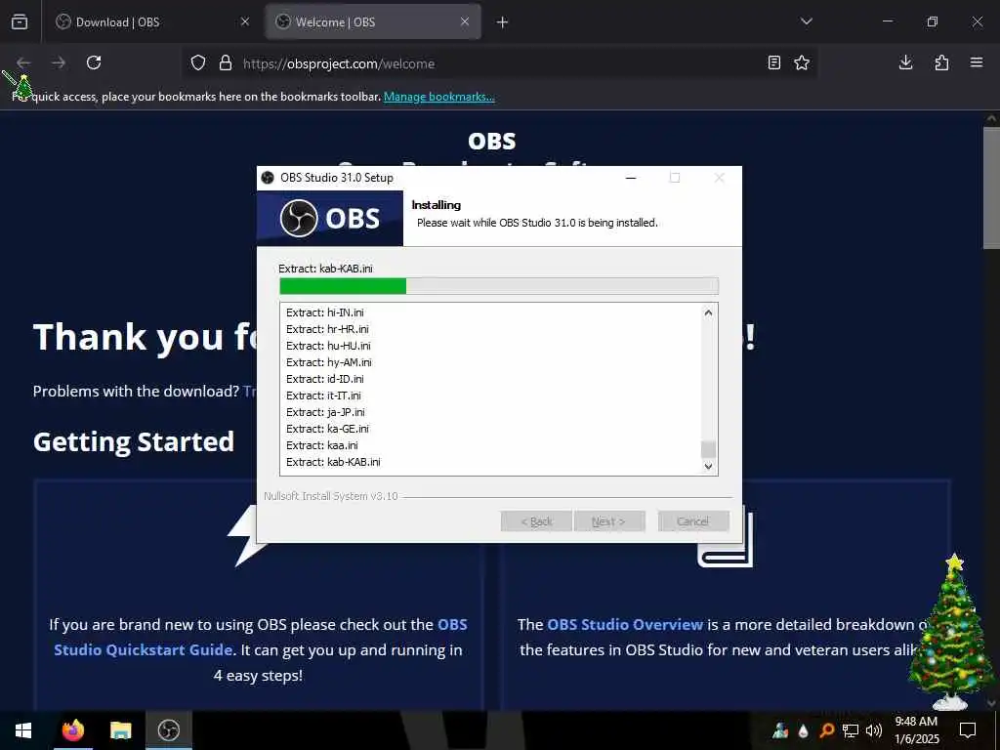Open the notification center icon
Image resolution: width=1000 pixels, height=750 pixels.
click(x=968, y=730)
